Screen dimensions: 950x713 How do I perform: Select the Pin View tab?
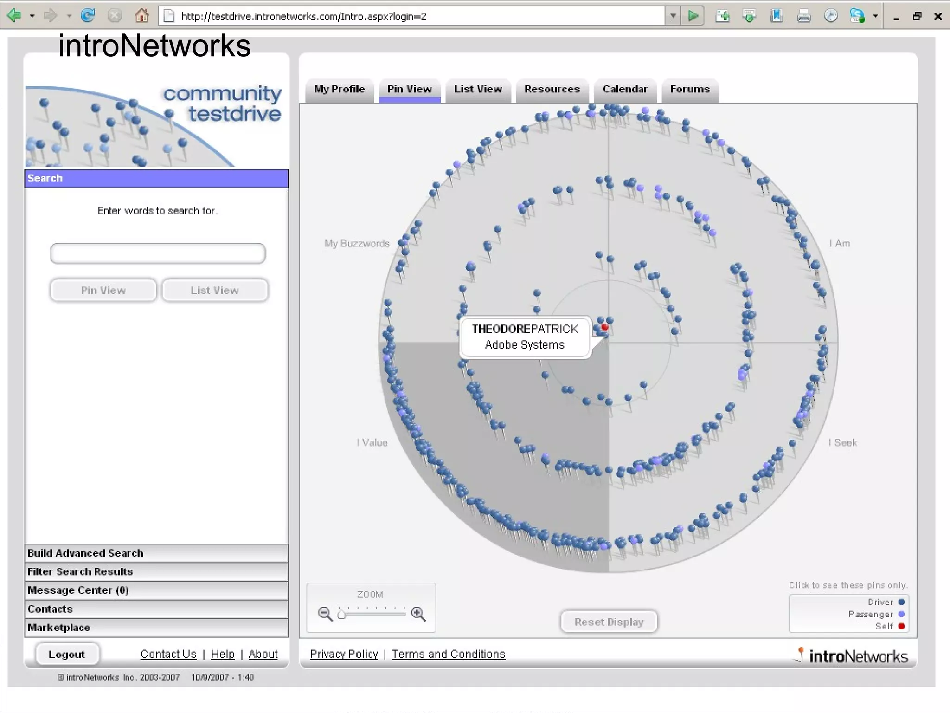(410, 90)
